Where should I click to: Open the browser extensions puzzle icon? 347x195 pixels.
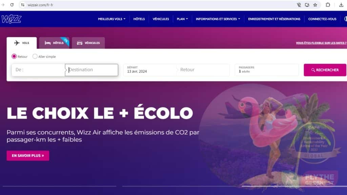(x=328, y=5)
